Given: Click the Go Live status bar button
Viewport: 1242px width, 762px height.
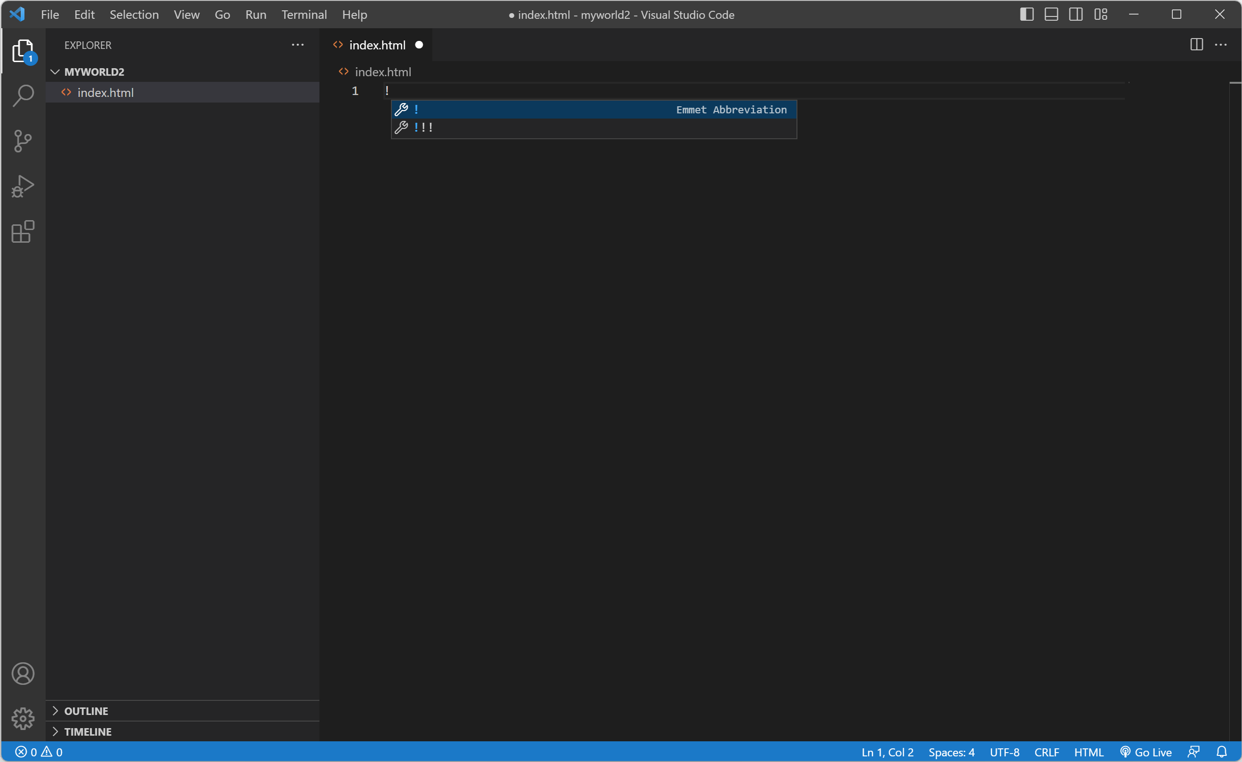Looking at the screenshot, I should point(1146,752).
